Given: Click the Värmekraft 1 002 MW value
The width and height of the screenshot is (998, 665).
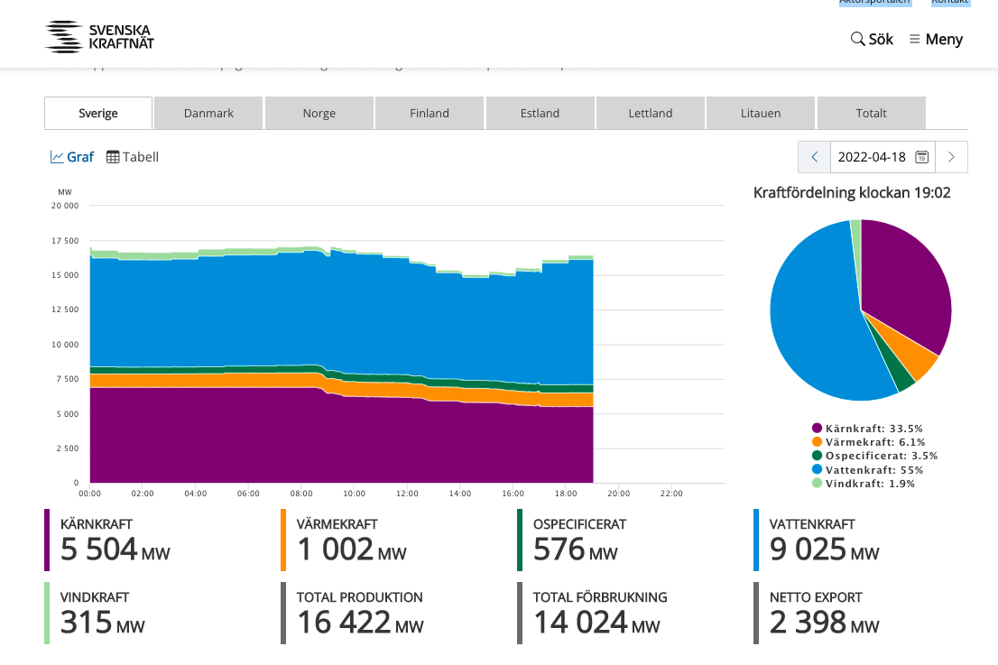Looking at the screenshot, I should tap(351, 550).
